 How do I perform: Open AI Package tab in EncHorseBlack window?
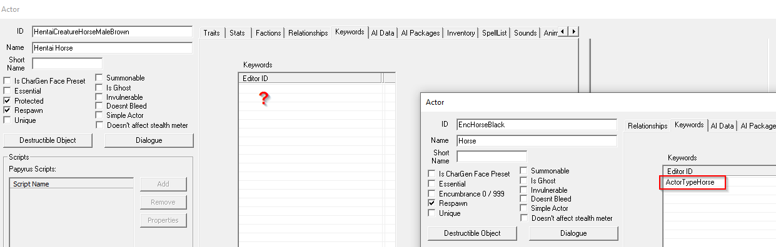point(757,126)
